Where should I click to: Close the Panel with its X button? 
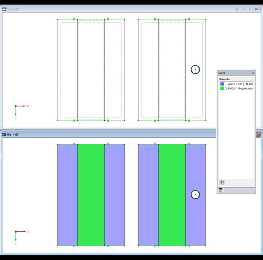pyautogui.click(x=253, y=73)
